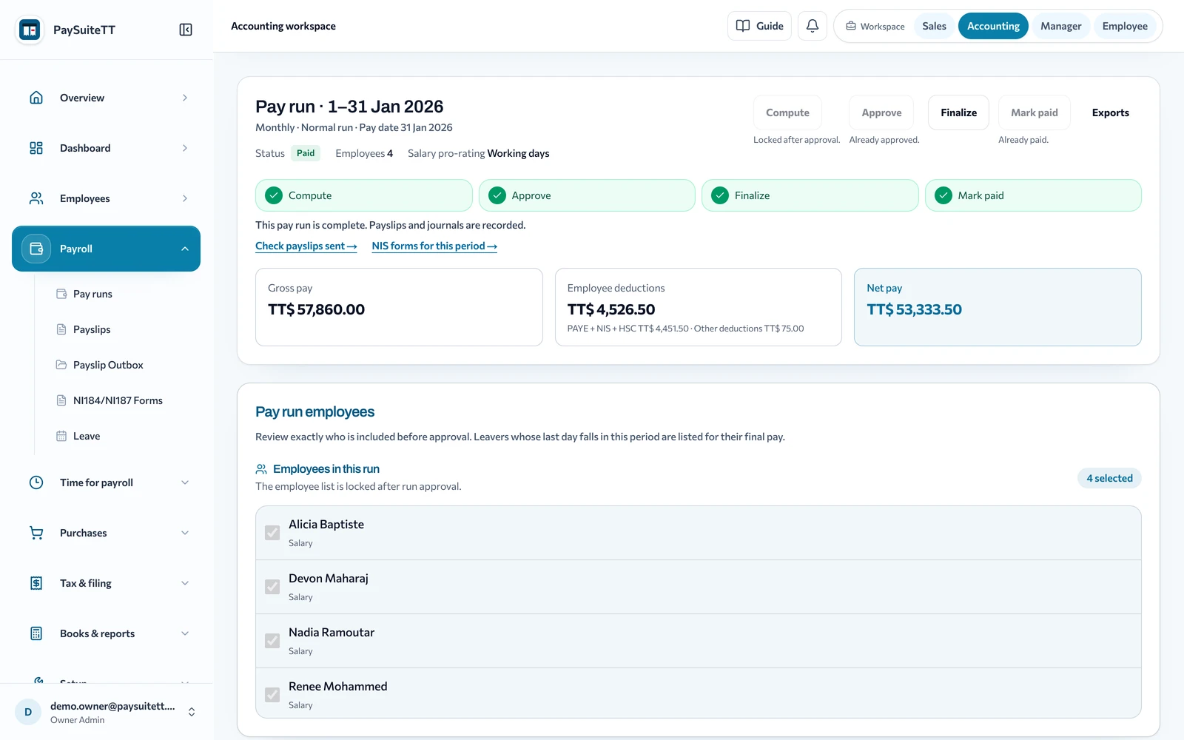The height and width of the screenshot is (740, 1184).
Task: Click the Payroll wallet icon
Action: pyautogui.click(x=36, y=249)
